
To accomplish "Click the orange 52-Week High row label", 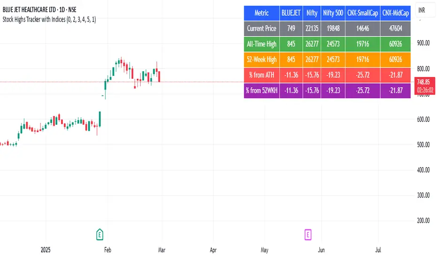I will pos(261,60).
